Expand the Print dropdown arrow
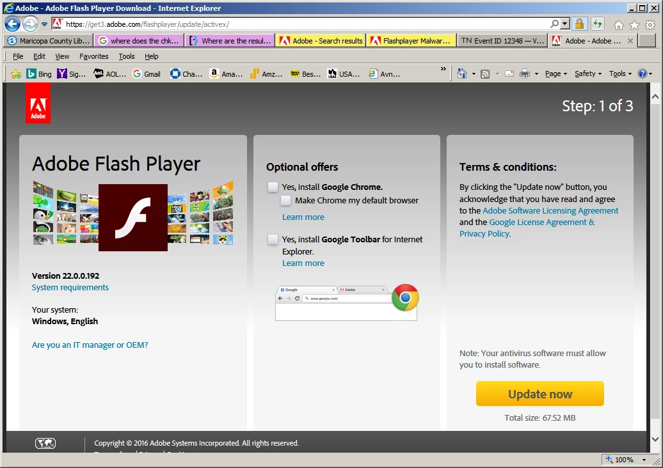Image resolution: width=663 pixels, height=468 pixels. pyautogui.click(x=536, y=74)
